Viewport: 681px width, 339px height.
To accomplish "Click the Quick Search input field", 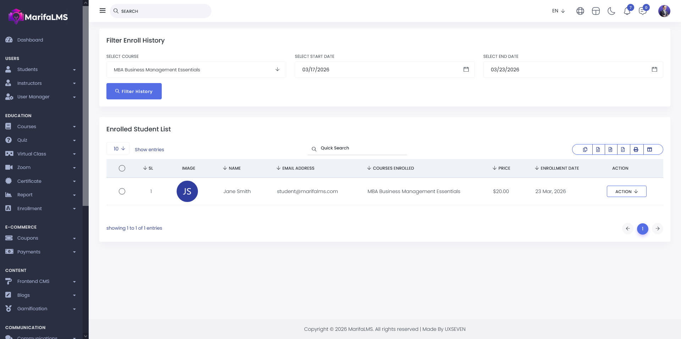I will tap(362, 148).
